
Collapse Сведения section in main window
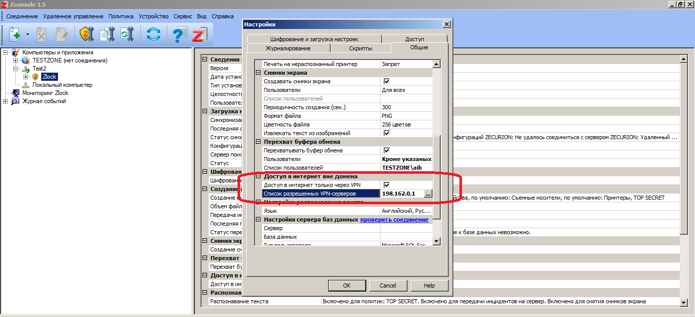(205, 59)
